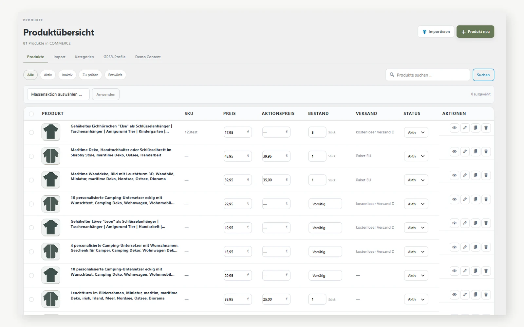Tick checkbox for Leuchtturm im Bilderrahmen row

(x=31, y=300)
